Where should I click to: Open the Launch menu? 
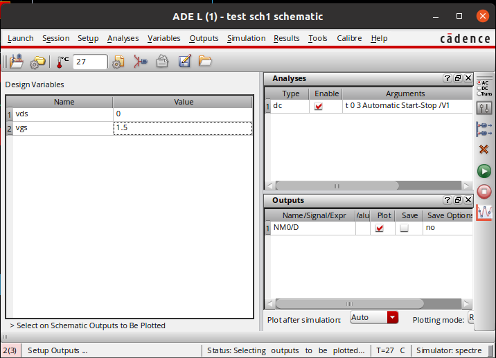click(21, 38)
